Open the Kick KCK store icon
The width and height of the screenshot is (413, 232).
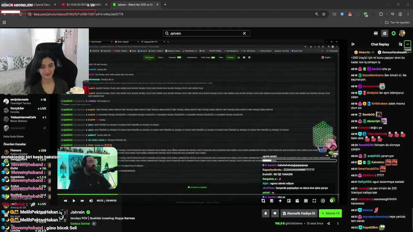coord(376,34)
